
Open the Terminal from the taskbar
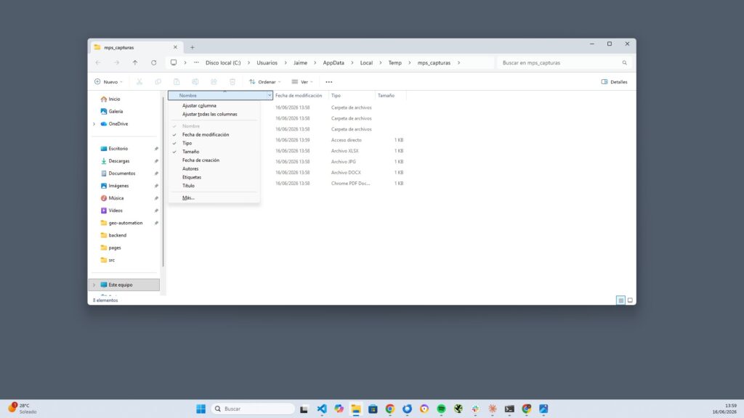[509, 409]
